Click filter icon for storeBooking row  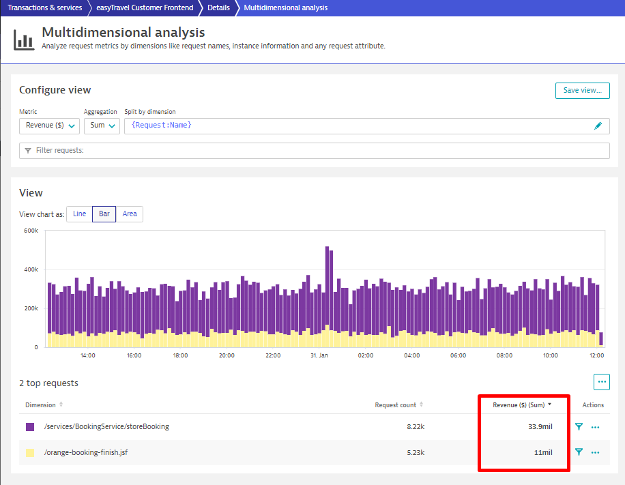pos(579,427)
